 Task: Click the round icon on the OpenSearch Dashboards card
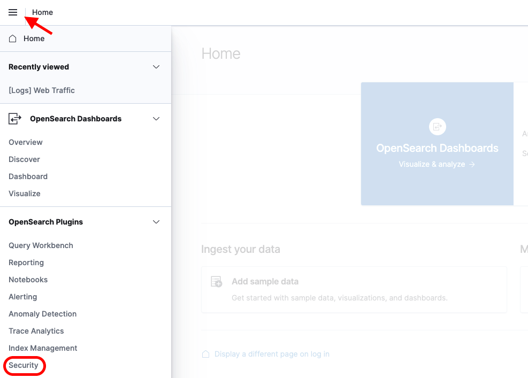click(438, 127)
